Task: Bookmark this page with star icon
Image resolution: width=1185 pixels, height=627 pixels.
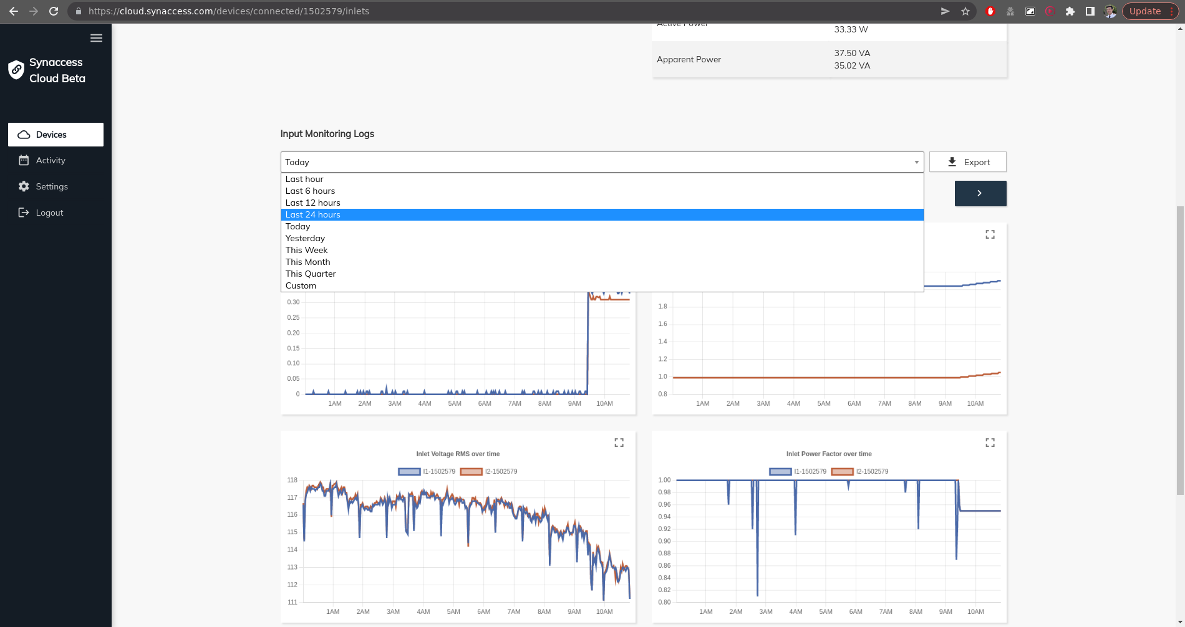Action: [x=965, y=11]
